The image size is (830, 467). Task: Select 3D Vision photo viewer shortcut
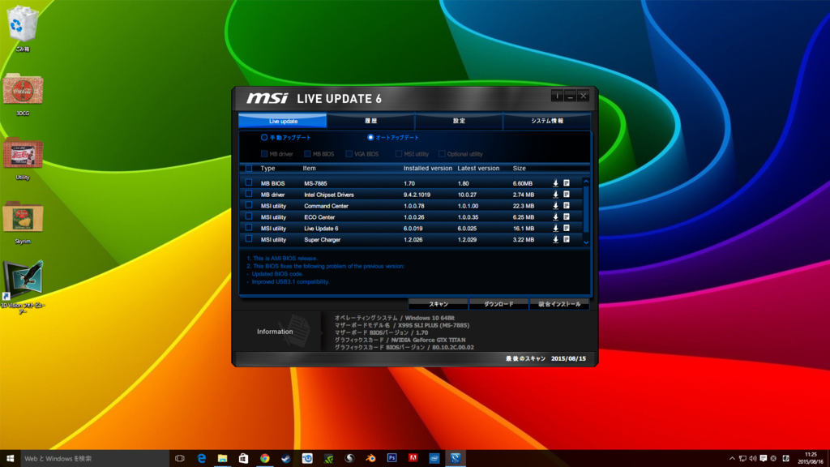coord(22,287)
